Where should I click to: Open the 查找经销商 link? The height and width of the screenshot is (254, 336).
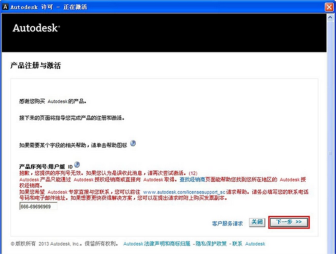[192, 179]
